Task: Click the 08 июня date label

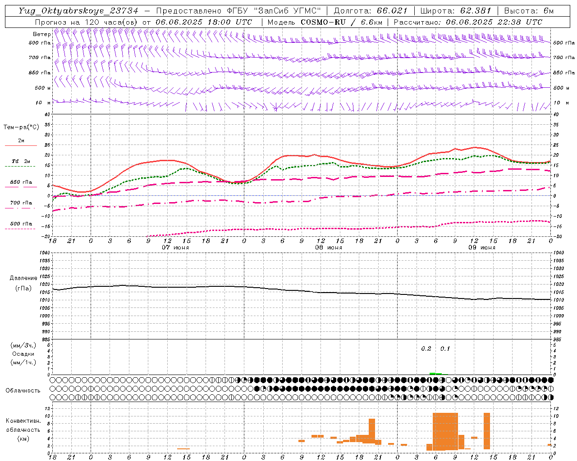Action: click(x=329, y=248)
